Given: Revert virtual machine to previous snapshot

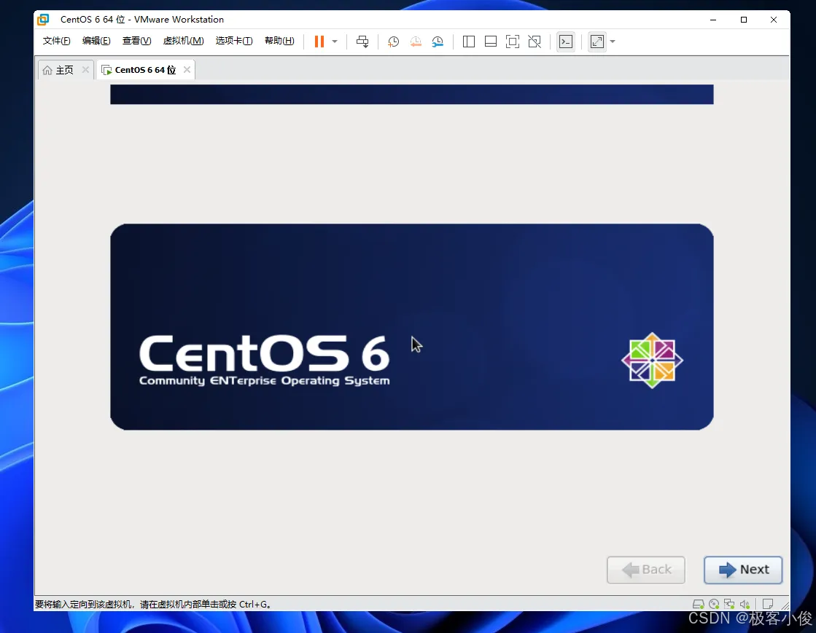Looking at the screenshot, I should [415, 42].
